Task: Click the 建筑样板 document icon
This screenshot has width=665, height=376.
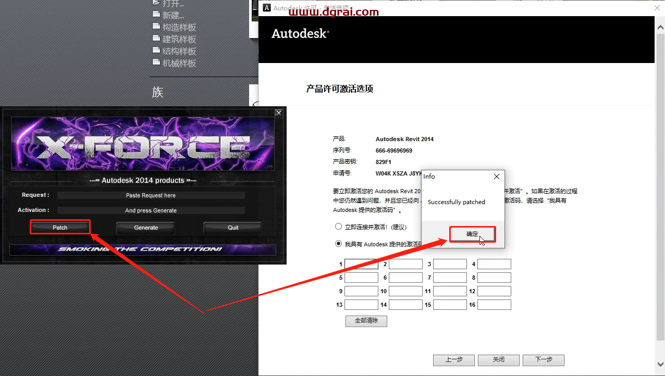Action: point(155,38)
